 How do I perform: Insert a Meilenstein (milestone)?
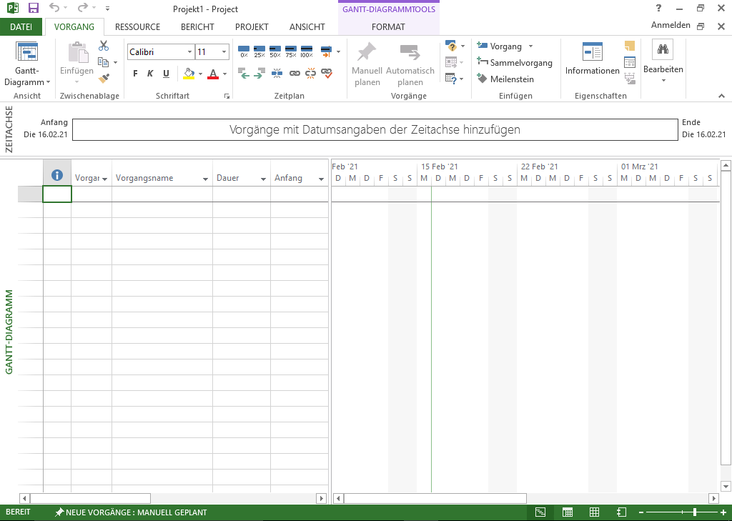pyautogui.click(x=505, y=79)
